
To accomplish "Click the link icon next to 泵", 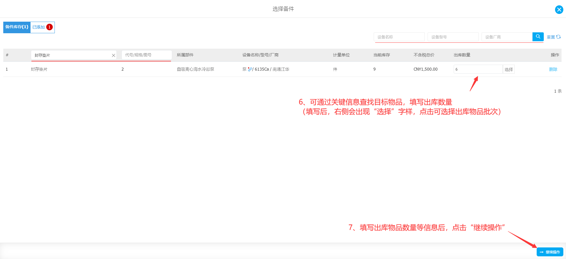I will coord(250,69).
